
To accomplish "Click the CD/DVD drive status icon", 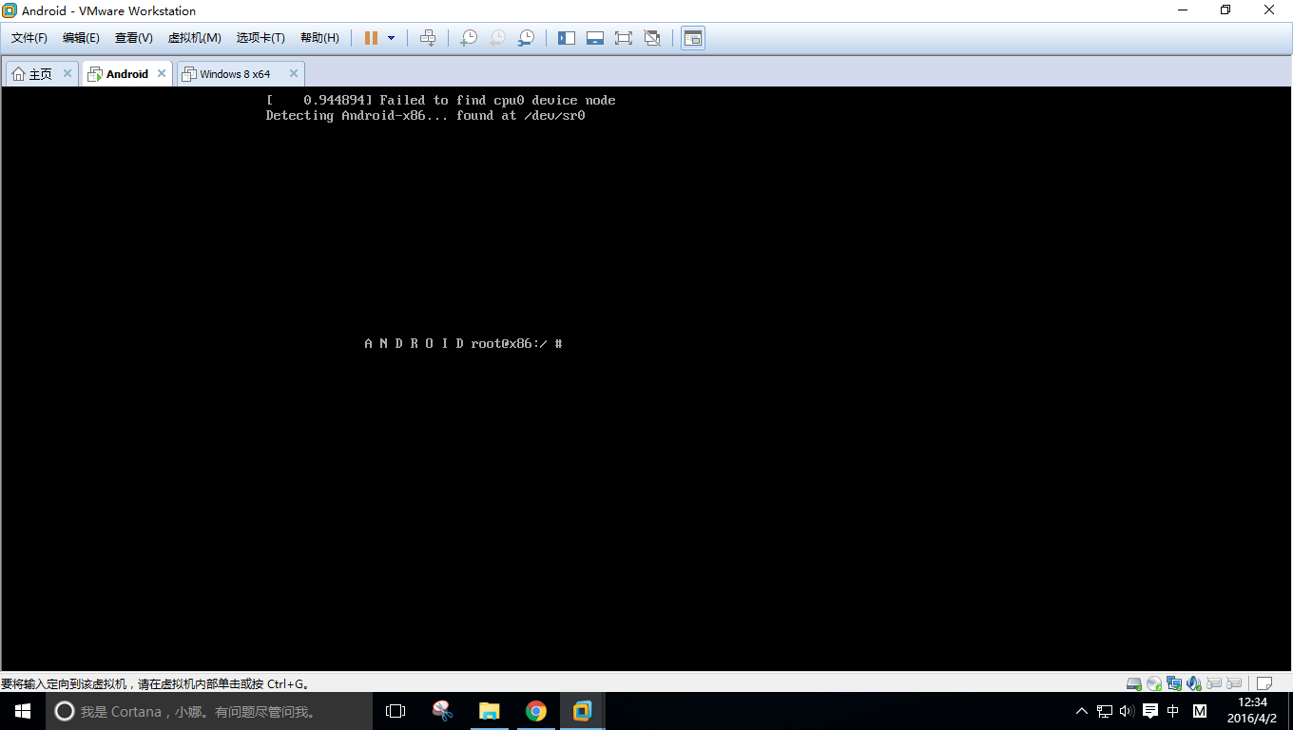I will click(1154, 683).
